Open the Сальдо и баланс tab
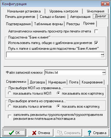Screen dimensions: 111x138 (x=53, y=17)
